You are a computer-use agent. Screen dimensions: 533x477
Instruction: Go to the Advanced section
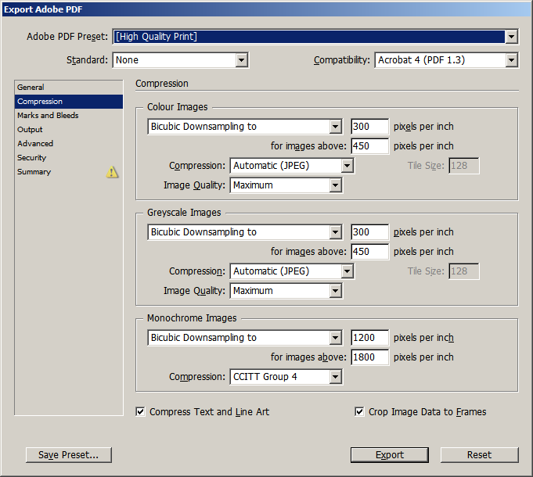[x=35, y=144]
